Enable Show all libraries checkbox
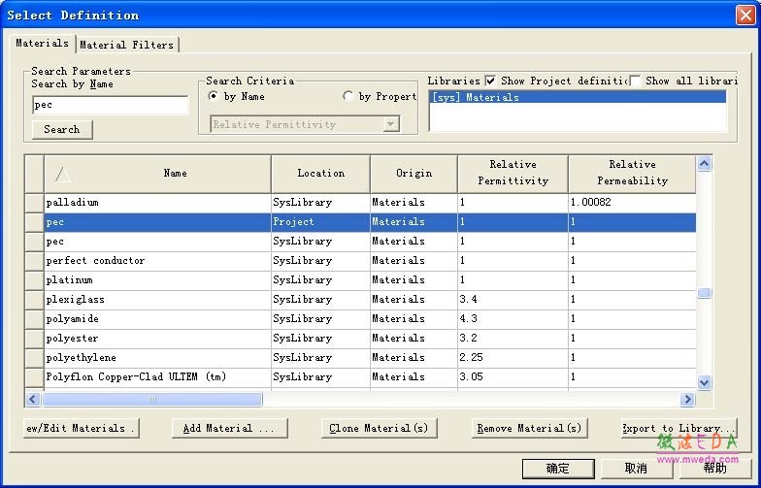Viewport: 761px width, 488px height. tap(635, 81)
